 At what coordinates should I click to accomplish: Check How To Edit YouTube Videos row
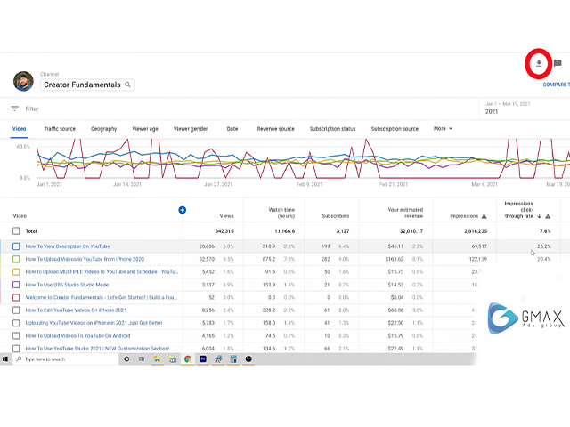pos(16,310)
